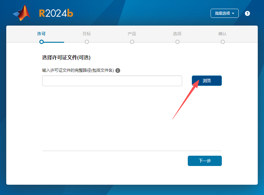This screenshot has width=264, height=195.
Task: Click the license file path input box
Action: 112,80
